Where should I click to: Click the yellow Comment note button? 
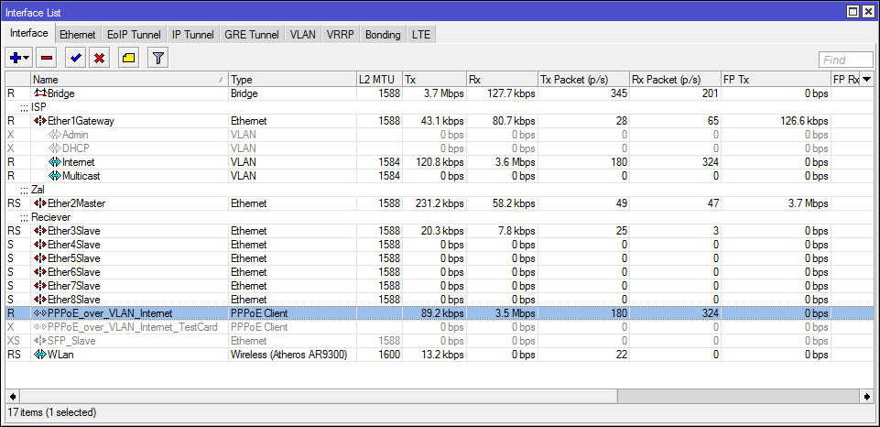[129, 58]
